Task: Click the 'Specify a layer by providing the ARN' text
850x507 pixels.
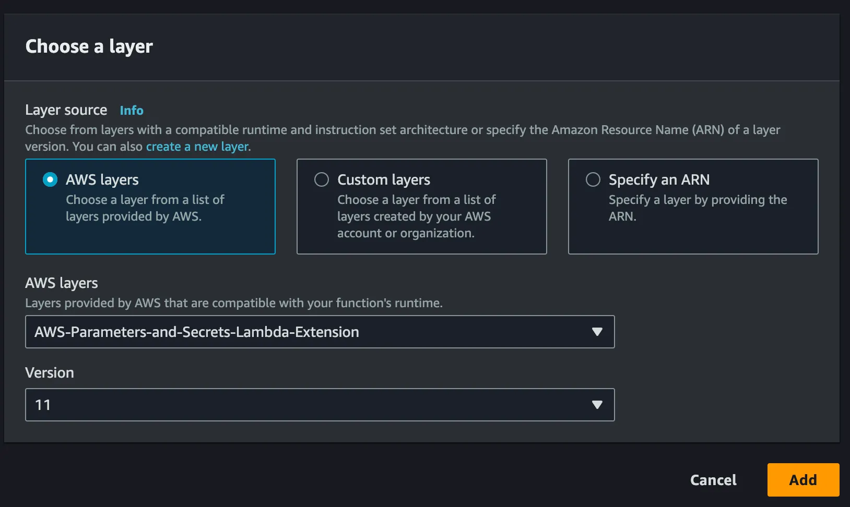Action: pos(698,208)
